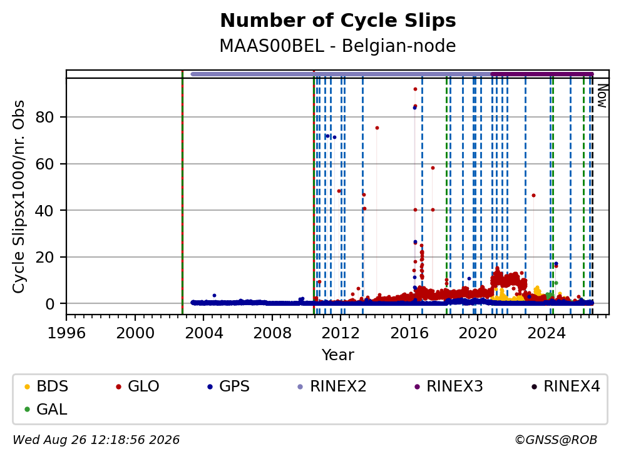
Task: Click the 80 tick label on the y-axis
Action: tap(44, 117)
